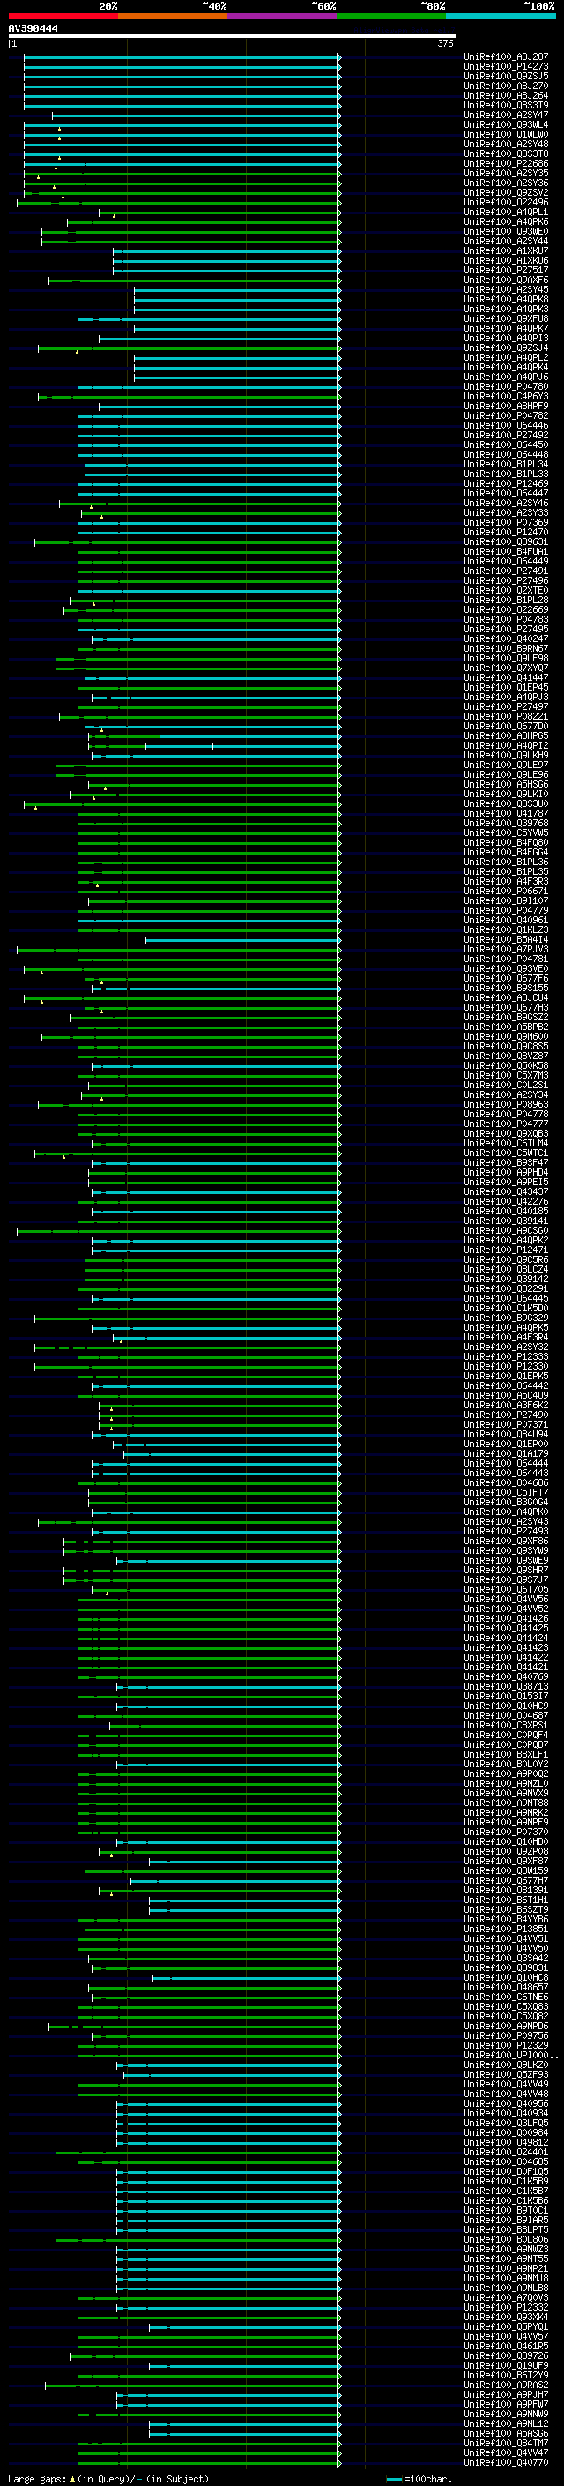This screenshot has height=2486, width=564.
Task: Click the green alignment bar for UniRef100_Q40770
Action: (x=209, y=2462)
